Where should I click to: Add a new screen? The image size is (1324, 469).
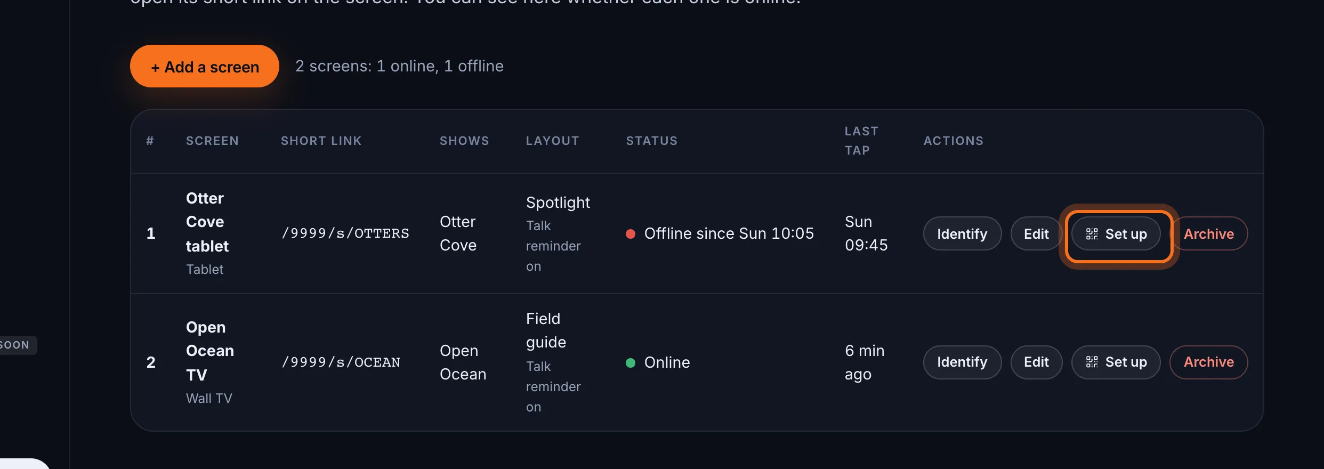coord(205,66)
